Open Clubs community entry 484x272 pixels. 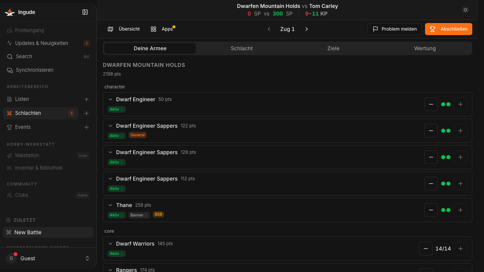click(48, 195)
